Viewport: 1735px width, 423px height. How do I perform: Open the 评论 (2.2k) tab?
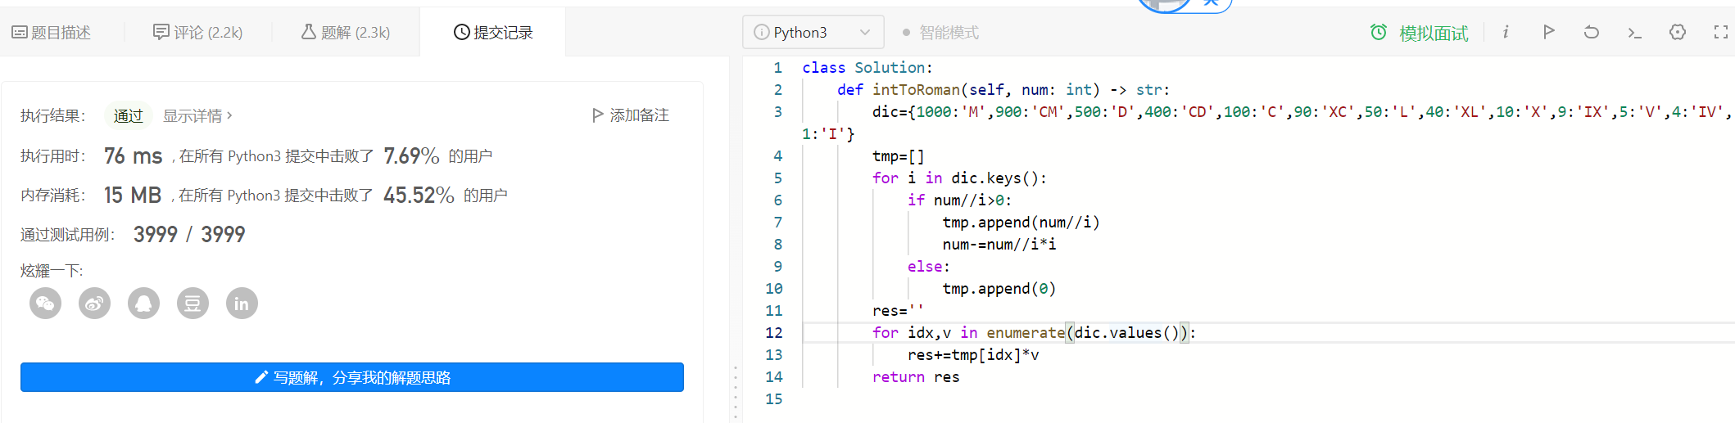click(198, 33)
